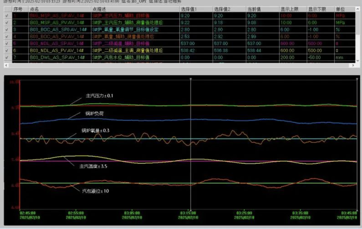Select the 选择值1 column header

coord(196,9)
